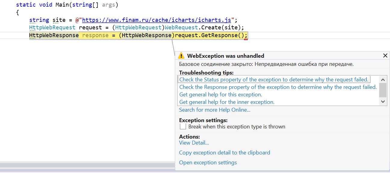Click the troubleshooting tips scrollbar thumb
Viewport: 390px width, 173px height.
(x=383, y=90)
